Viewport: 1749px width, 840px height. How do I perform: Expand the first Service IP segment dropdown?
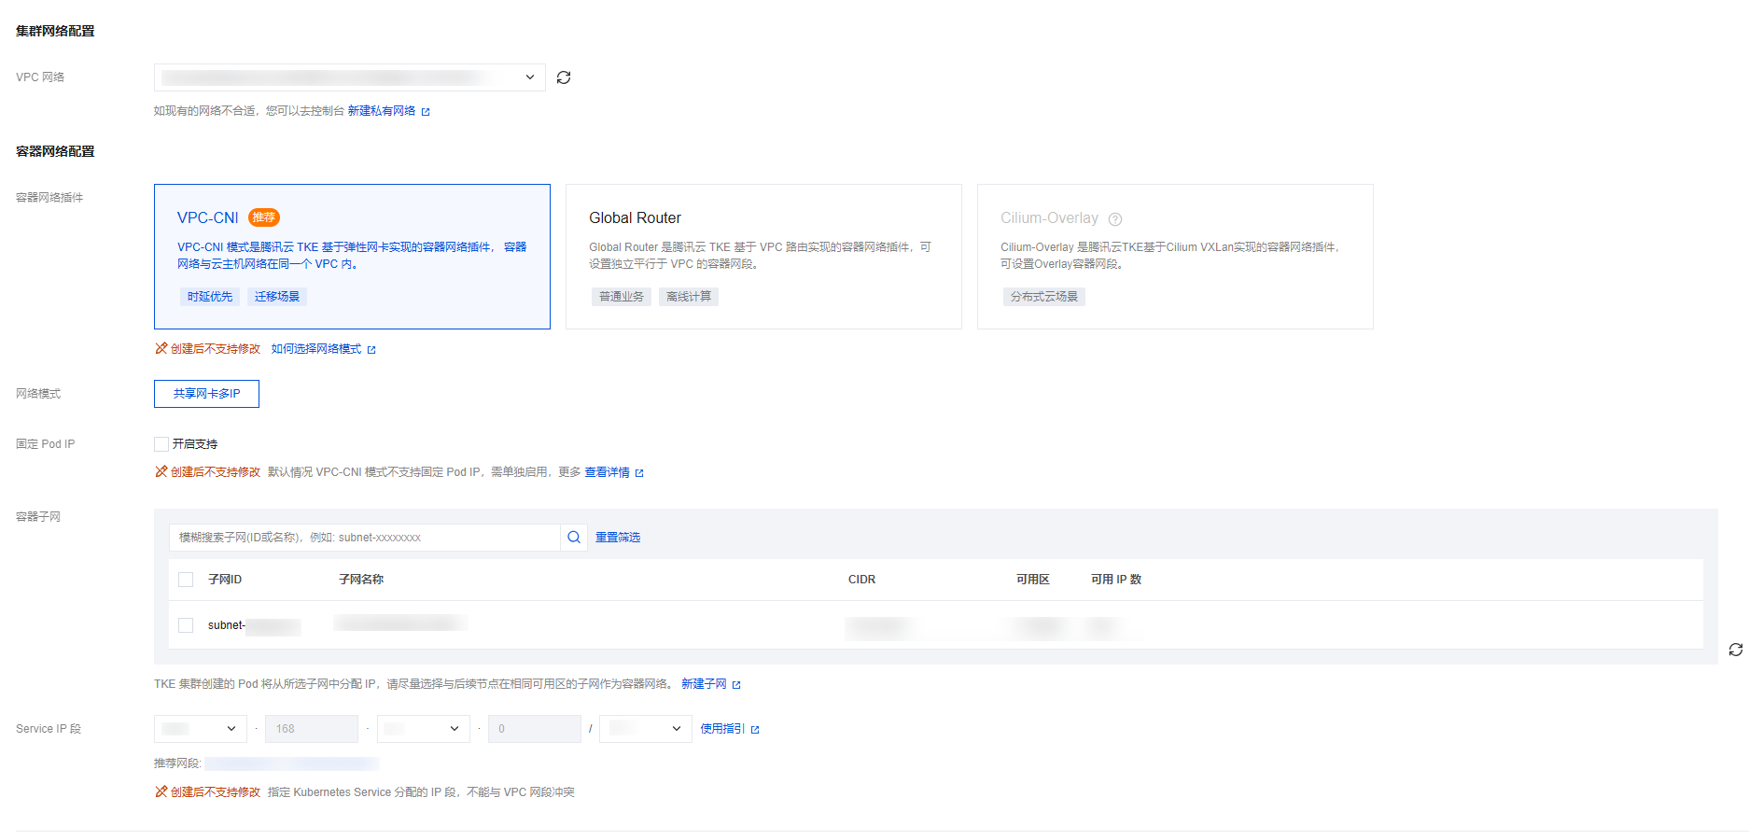(200, 729)
